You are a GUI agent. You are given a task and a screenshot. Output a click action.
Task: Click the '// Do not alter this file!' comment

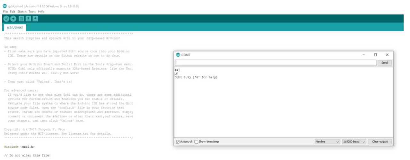[x=27, y=156]
